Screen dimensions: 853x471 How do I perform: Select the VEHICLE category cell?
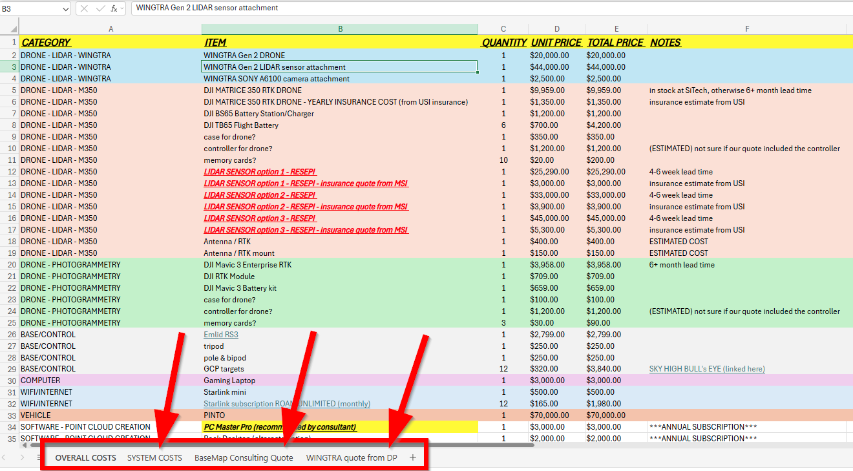tap(111, 415)
